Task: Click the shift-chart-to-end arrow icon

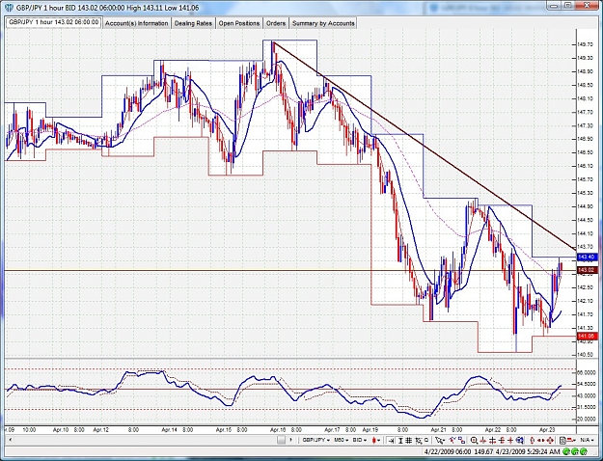Action: [391, 440]
